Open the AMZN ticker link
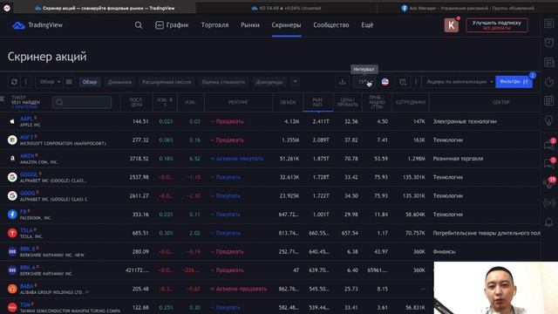558x314 pixels. tap(27, 155)
